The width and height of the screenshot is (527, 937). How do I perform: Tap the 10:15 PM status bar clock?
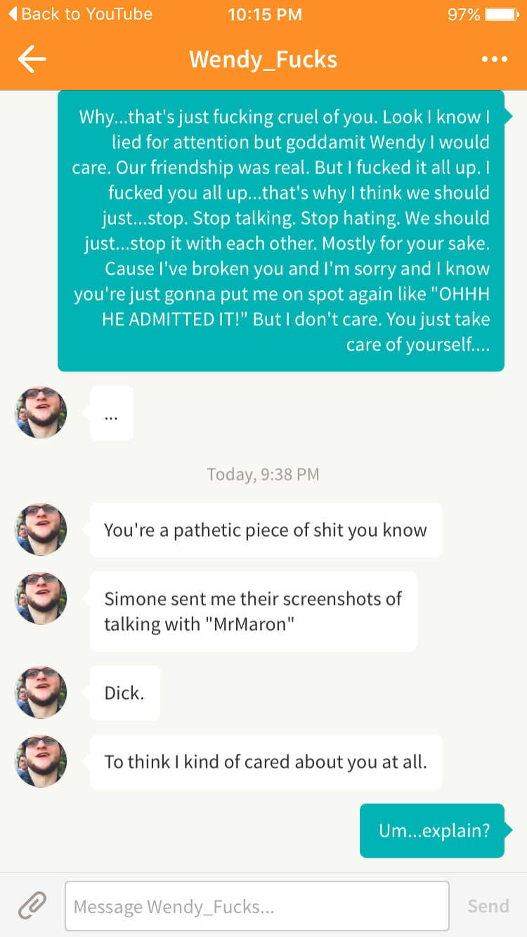265,14
